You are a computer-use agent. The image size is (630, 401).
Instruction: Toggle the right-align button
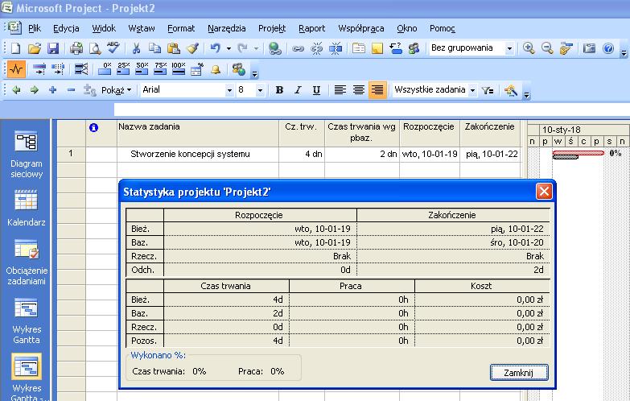377,90
